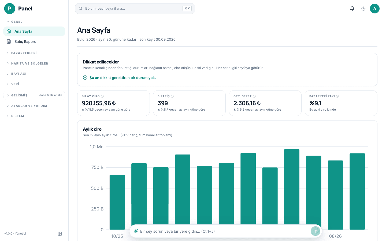Open the user avatar menu
Screen dimensions: 386x241
tap(375, 9)
